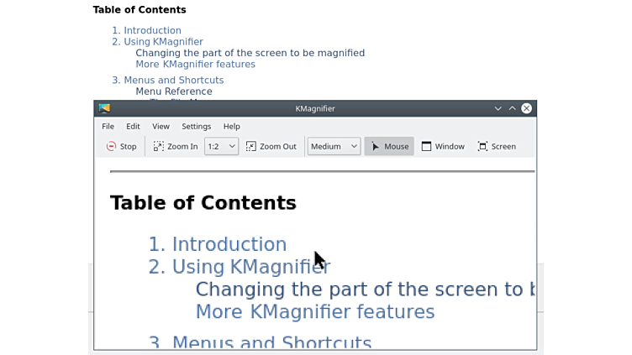Open the small Using KMagnifier link at top

tap(163, 41)
